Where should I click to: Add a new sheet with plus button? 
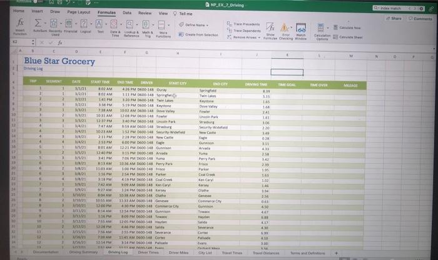[337, 253]
